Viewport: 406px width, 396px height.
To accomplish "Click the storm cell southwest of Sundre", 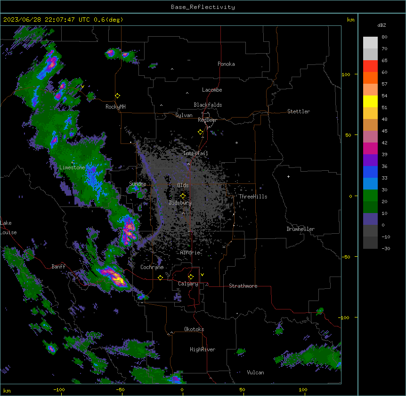I will point(129,230).
